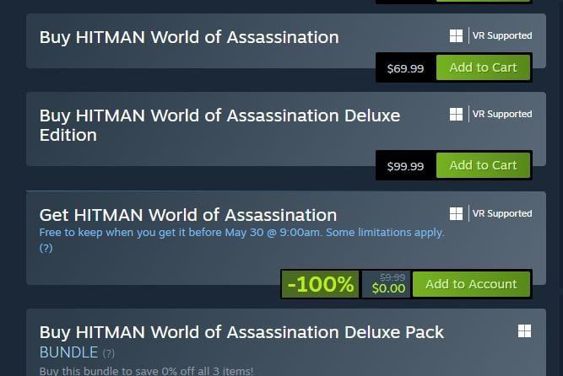Open the (?) help next to BUNDLE
The image size is (563, 376).
109,353
